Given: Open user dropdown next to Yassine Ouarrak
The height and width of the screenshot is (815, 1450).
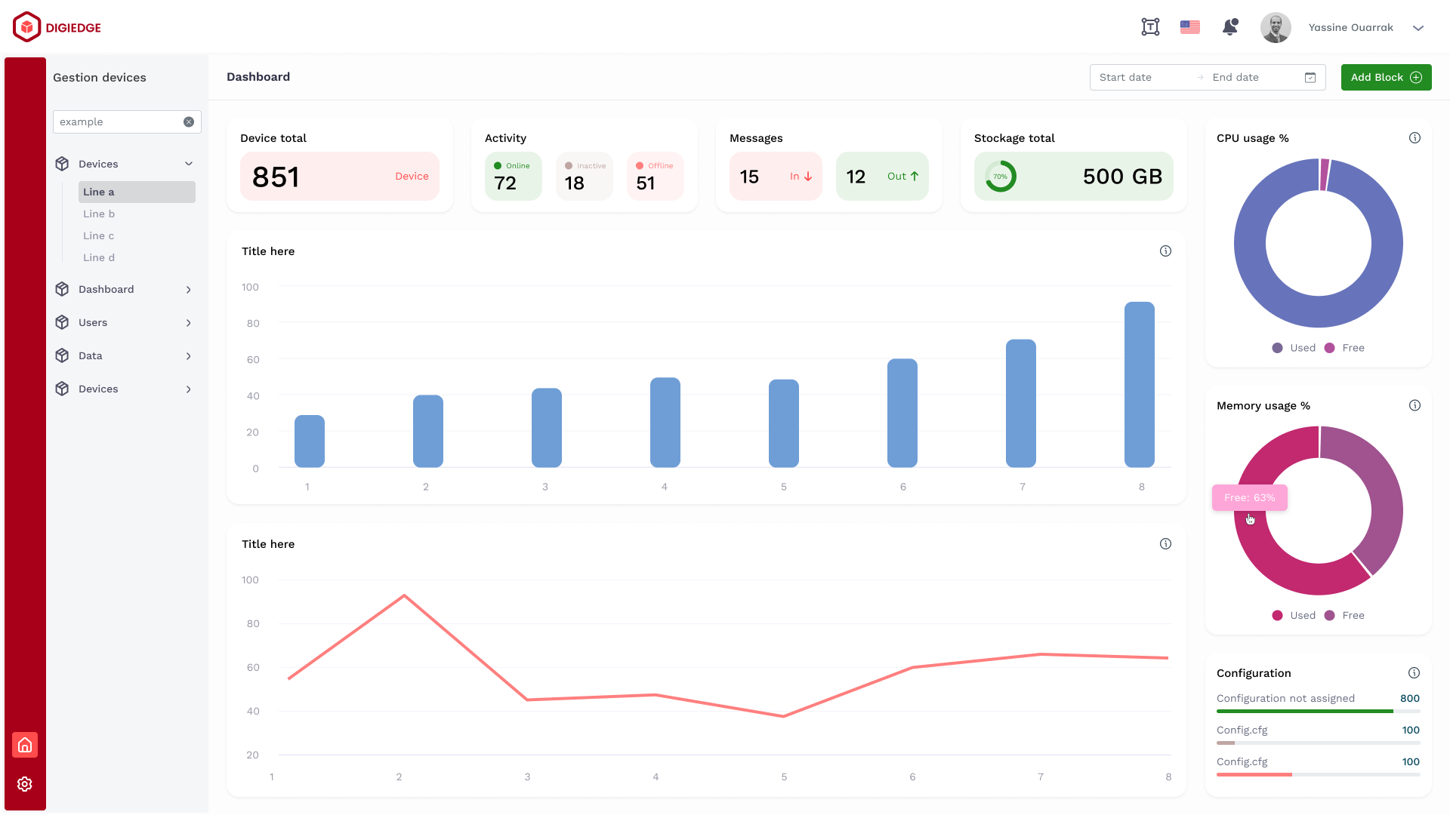Looking at the screenshot, I should [1418, 28].
